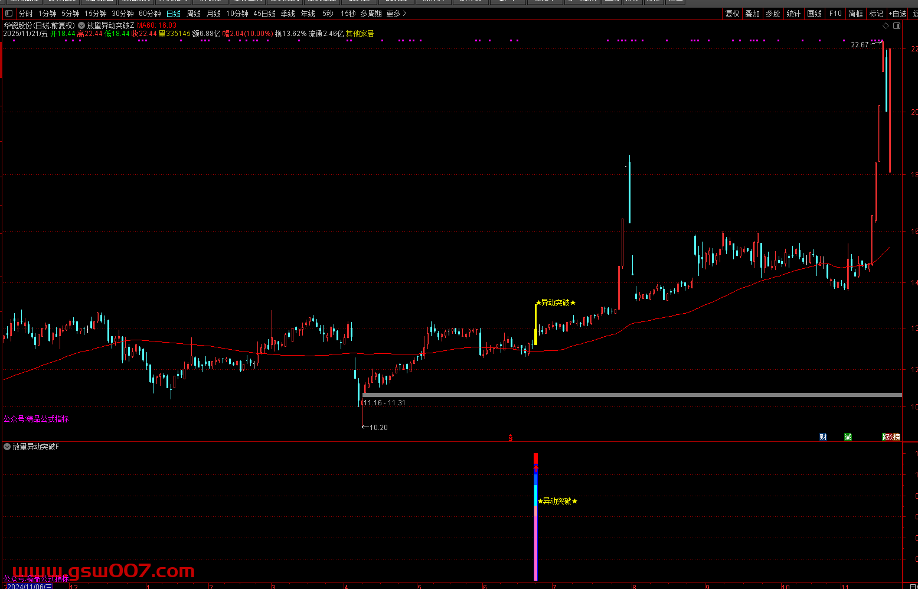Open the 放量异动突破F sub-chart indicator dropdown
Screen dimensions: 918x589
tap(7, 447)
